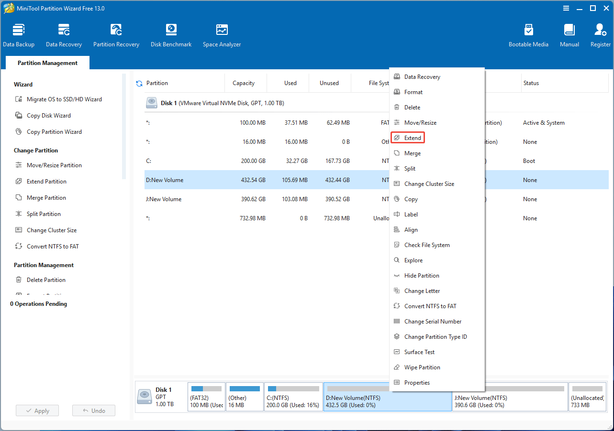Choose Wipe Partition from the menu
The width and height of the screenshot is (614, 431).
(x=421, y=367)
